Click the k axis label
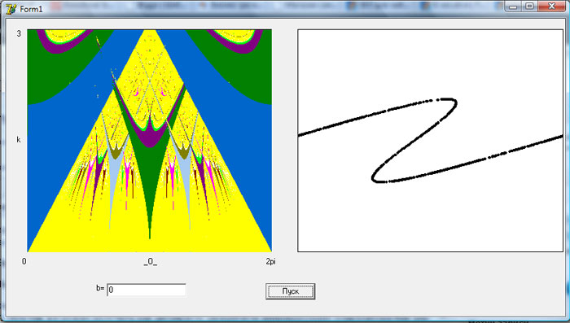570x323 pixels. (19, 140)
